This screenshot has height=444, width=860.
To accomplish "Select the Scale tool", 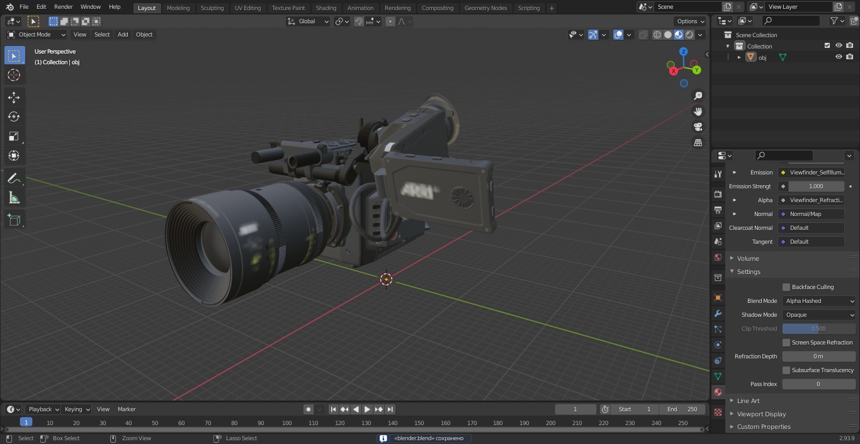I will click(14, 136).
